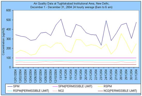142x96 pixels.
Task: Click the x-axis date 30/12/04
Action: coord(131,75)
